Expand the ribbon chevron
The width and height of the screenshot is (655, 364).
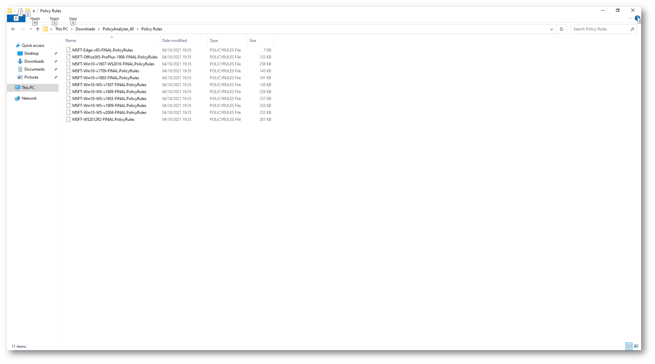tap(630, 18)
